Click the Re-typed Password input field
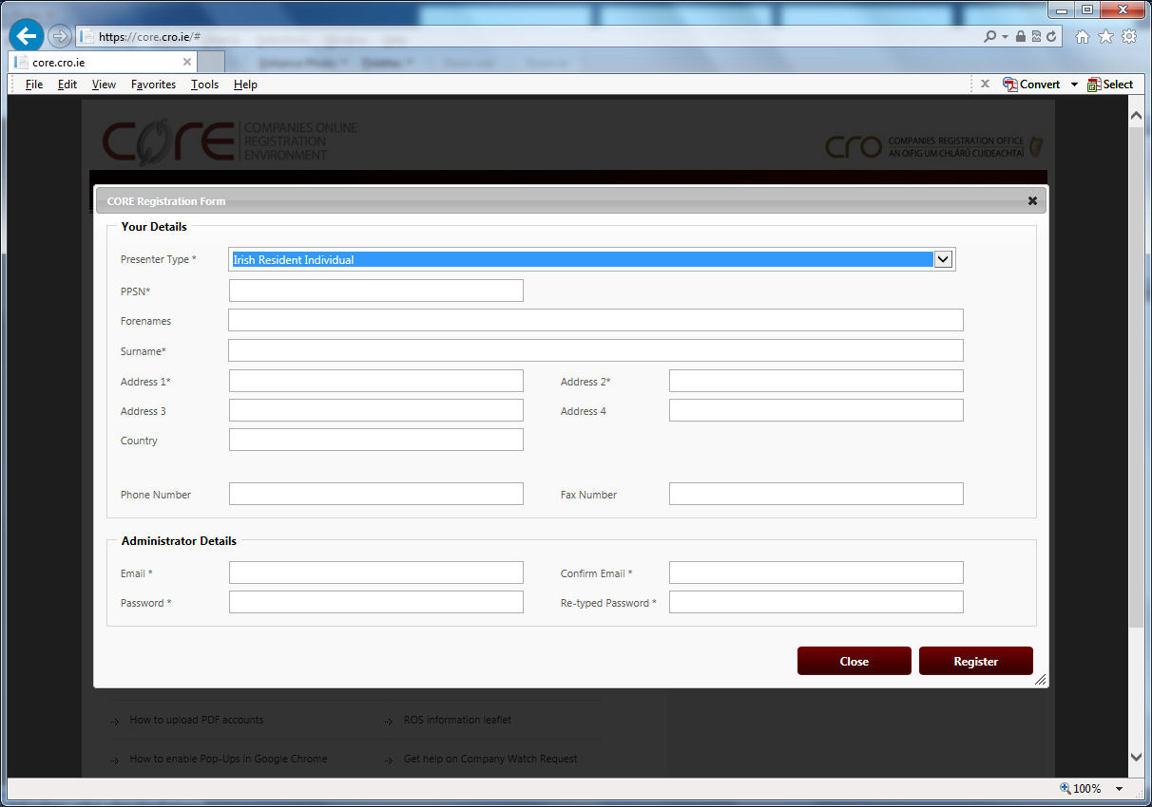The image size is (1152, 807). 816,602
